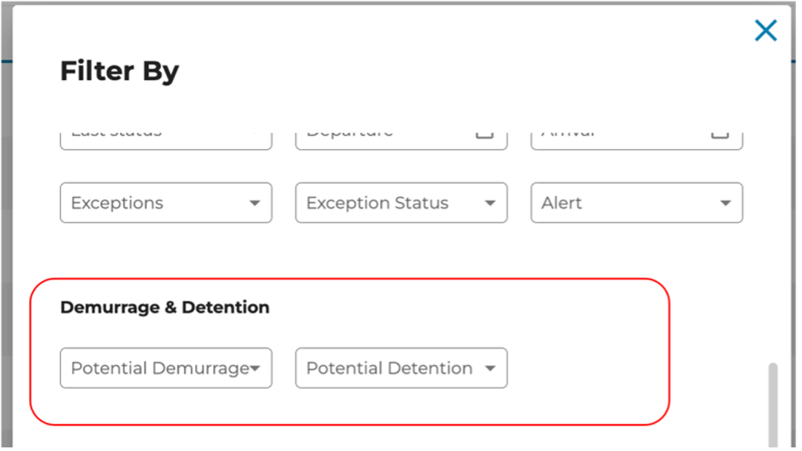Click the close X icon on the dialog
Viewport: 802px width, 451px height.
tap(765, 30)
